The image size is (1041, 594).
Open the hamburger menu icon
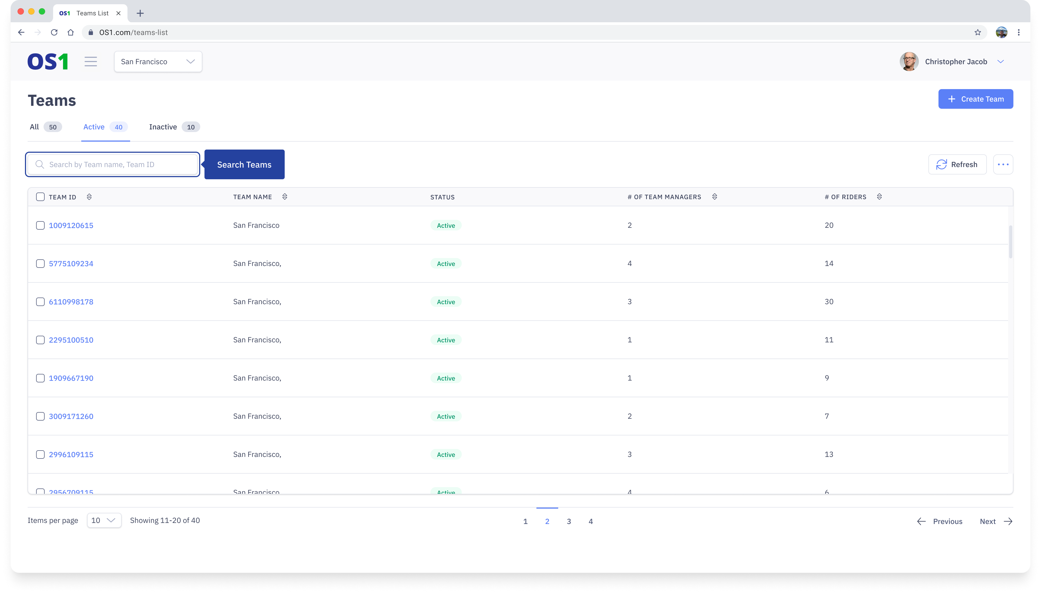91,62
